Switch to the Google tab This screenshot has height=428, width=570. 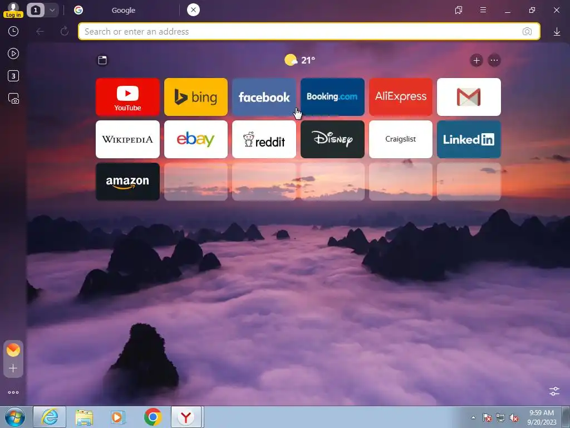[123, 10]
